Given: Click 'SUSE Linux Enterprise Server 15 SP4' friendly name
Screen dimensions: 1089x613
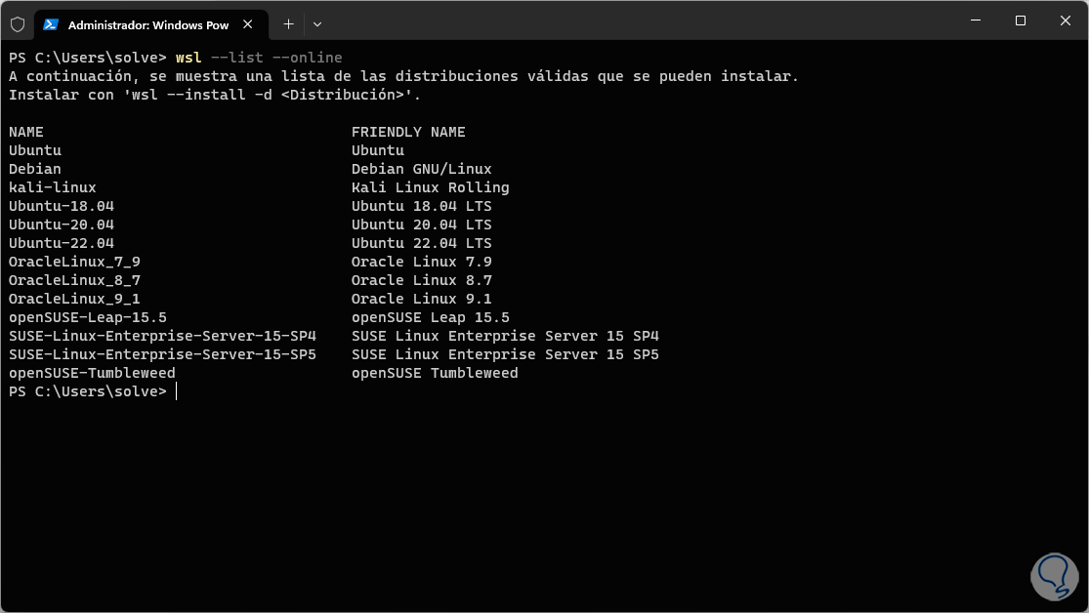Looking at the screenshot, I should 505,336.
